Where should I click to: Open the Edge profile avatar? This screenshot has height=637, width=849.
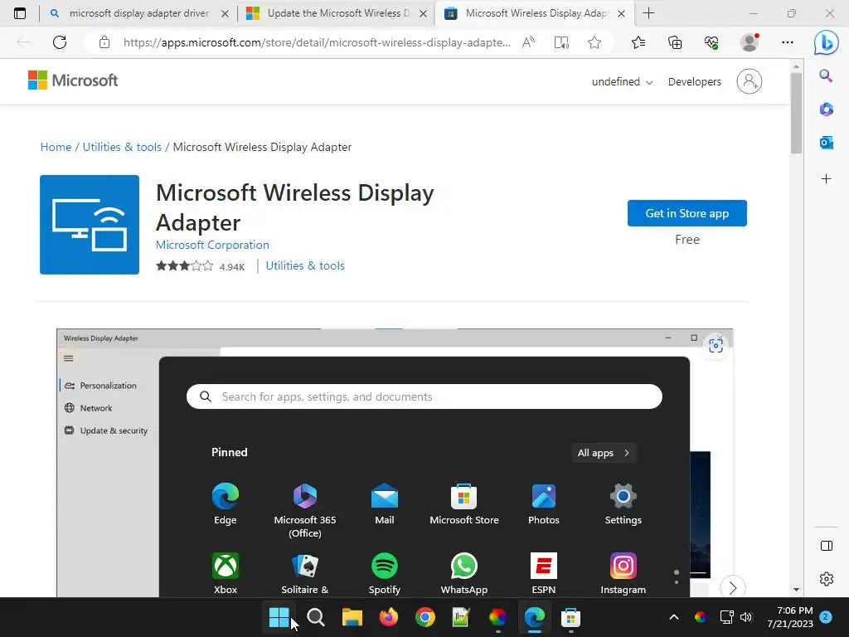tap(750, 42)
